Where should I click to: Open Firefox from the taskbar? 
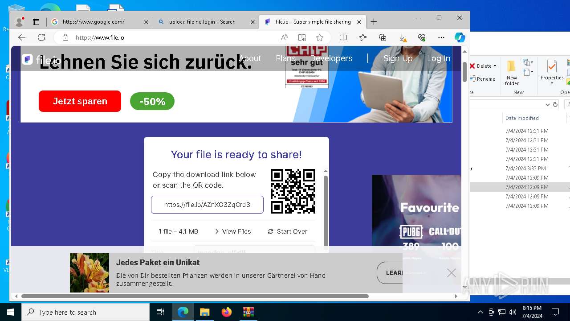coord(227,312)
